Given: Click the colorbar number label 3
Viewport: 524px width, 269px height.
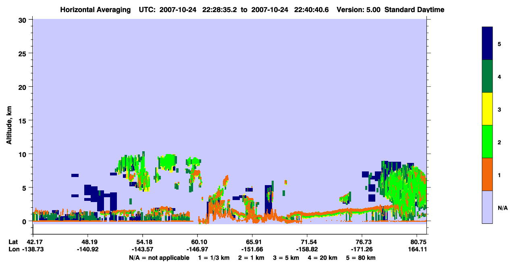Looking at the screenshot, I should coord(499,109).
